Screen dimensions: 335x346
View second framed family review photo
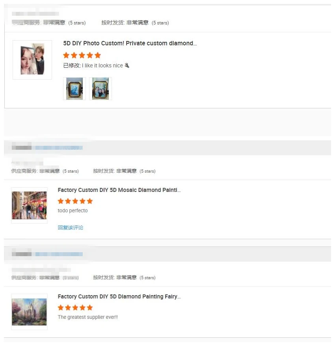tap(100, 89)
